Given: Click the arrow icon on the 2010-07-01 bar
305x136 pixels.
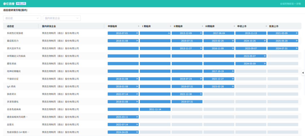Looking at the screenshot, I should [x=137, y=33].
